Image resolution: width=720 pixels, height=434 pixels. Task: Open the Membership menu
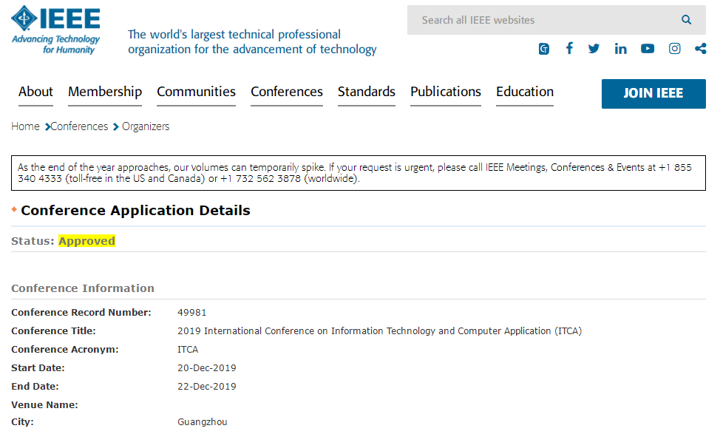(105, 92)
